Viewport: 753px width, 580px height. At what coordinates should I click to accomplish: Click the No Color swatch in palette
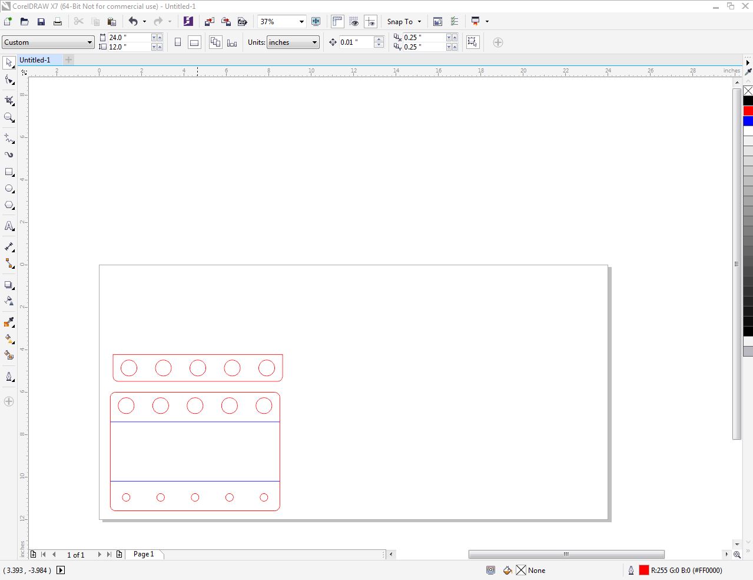pyautogui.click(x=748, y=91)
